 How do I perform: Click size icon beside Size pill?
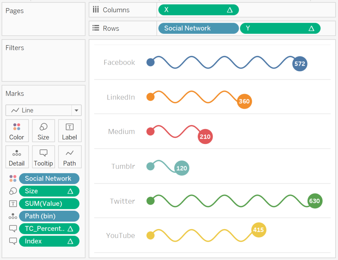(x=13, y=191)
